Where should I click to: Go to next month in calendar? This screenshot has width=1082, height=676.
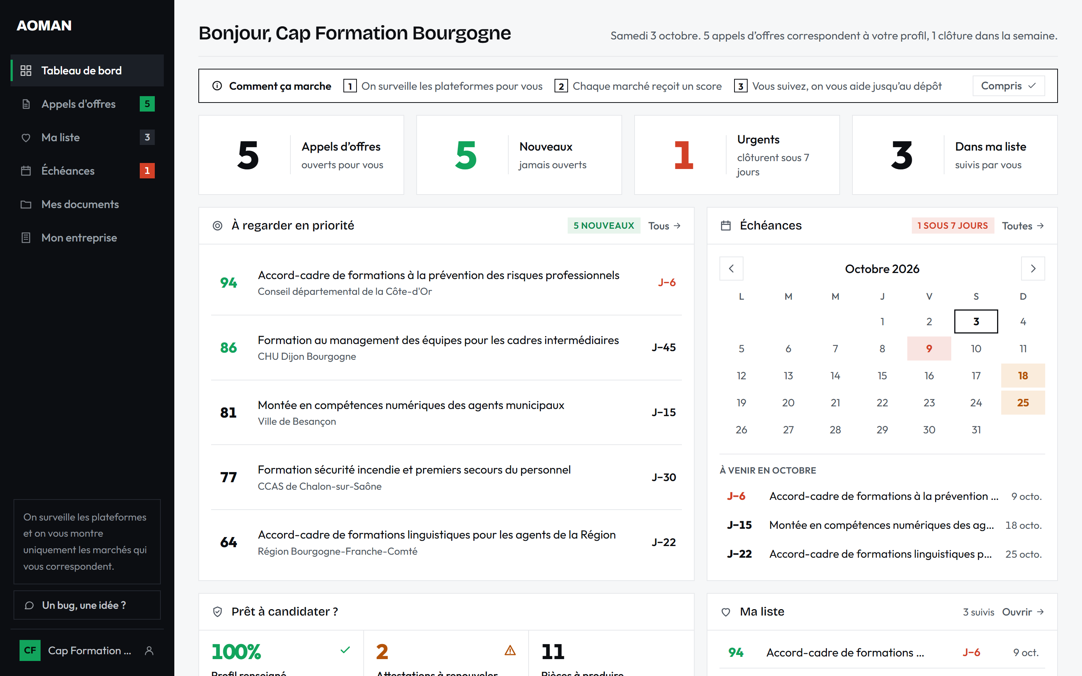click(x=1033, y=269)
